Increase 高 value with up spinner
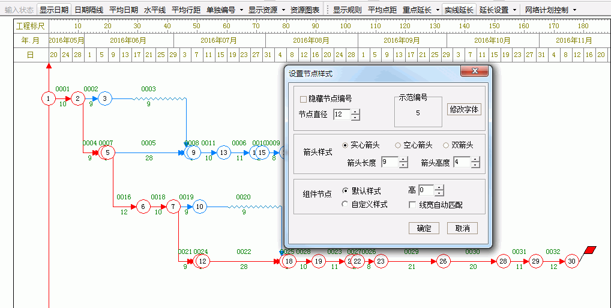The width and height of the screenshot is (611, 308). 439,188
